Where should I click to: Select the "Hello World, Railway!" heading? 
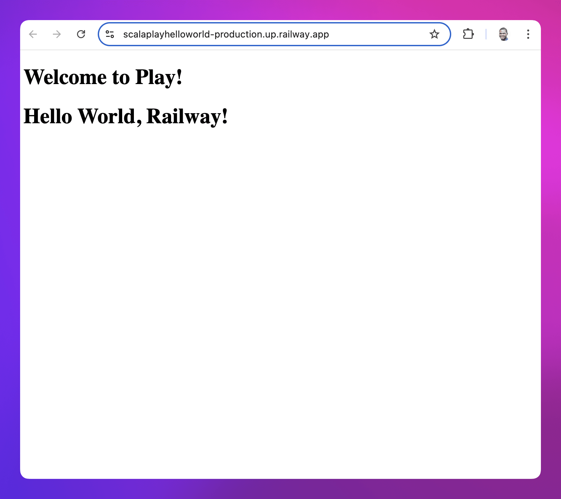(126, 117)
